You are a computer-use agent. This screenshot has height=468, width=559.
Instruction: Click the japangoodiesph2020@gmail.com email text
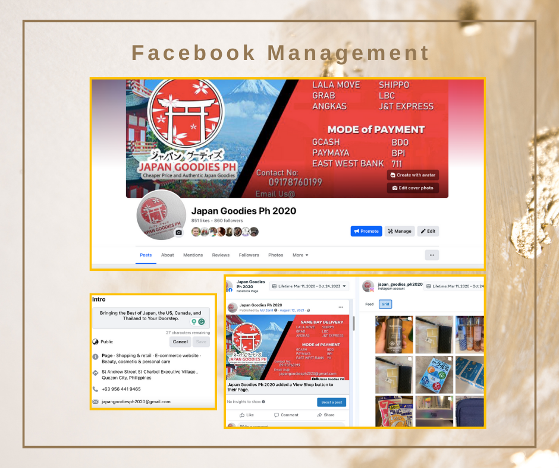(136, 401)
